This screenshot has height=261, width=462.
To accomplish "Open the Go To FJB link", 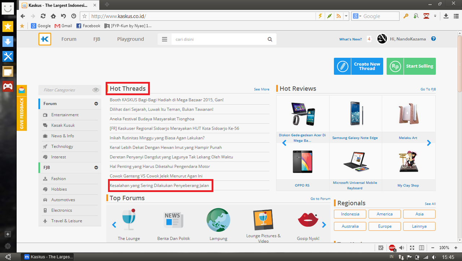I will tap(428, 89).
